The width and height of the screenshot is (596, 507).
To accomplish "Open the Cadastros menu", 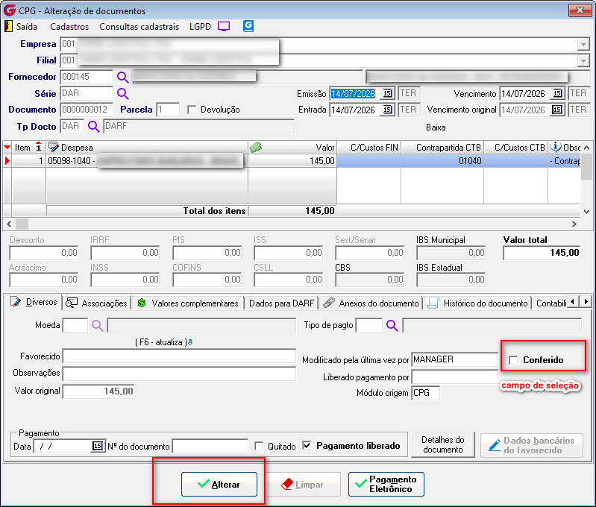I will pyautogui.click(x=69, y=27).
